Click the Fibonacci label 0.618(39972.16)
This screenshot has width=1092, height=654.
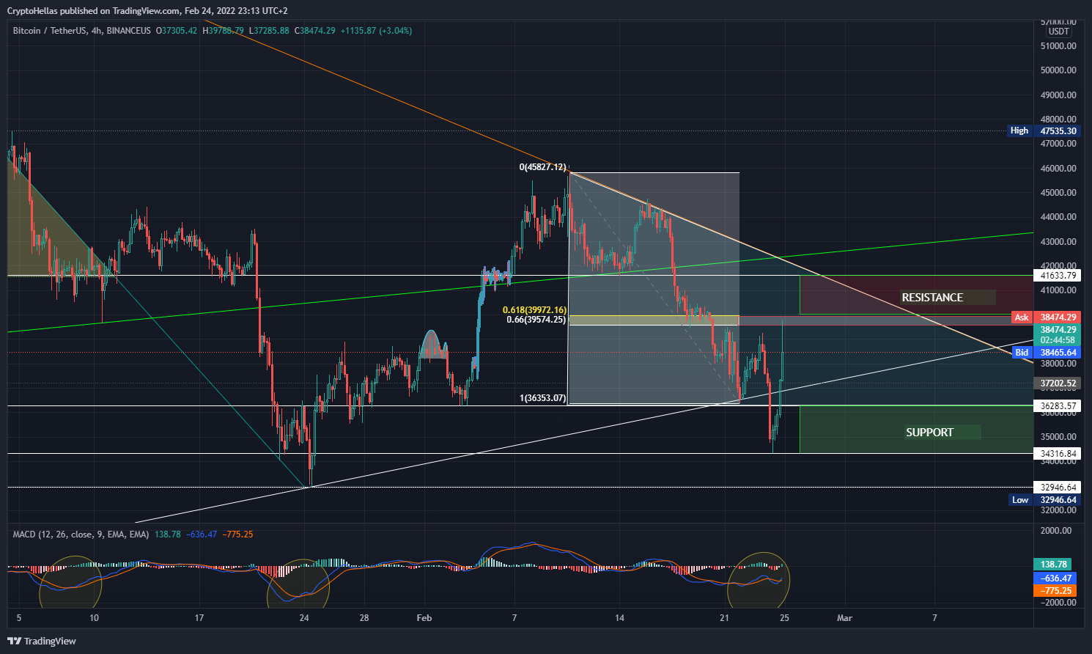pos(534,310)
